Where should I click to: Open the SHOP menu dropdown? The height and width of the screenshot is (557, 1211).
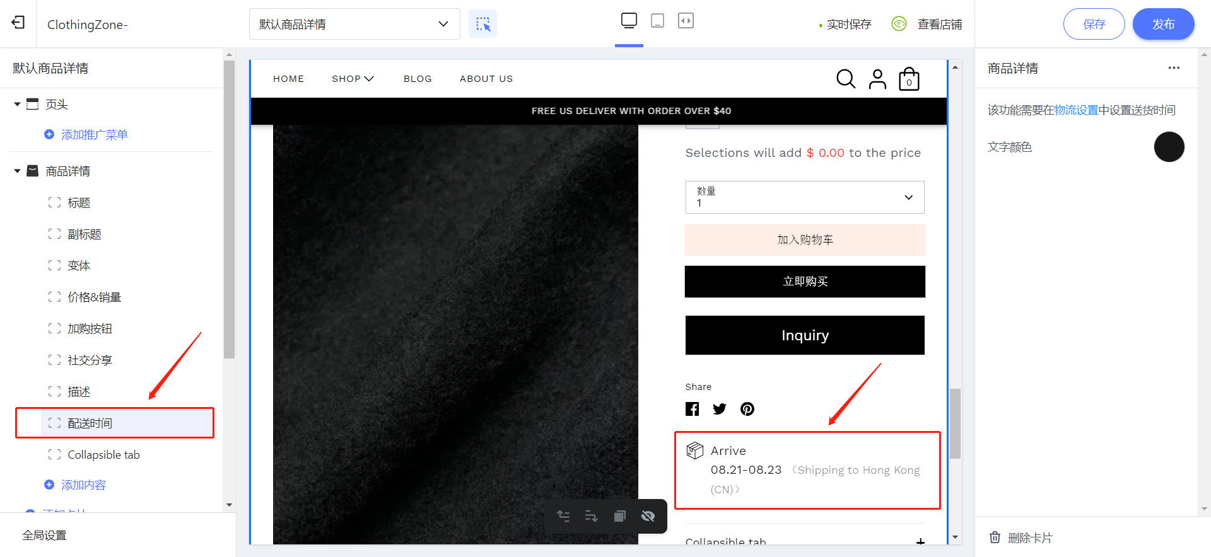353,79
